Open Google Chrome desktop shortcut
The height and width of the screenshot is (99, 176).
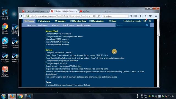[5, 29]
